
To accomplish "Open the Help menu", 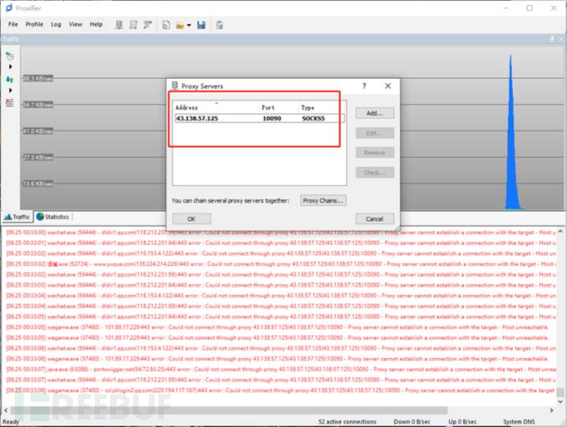I will pos(96,24).
